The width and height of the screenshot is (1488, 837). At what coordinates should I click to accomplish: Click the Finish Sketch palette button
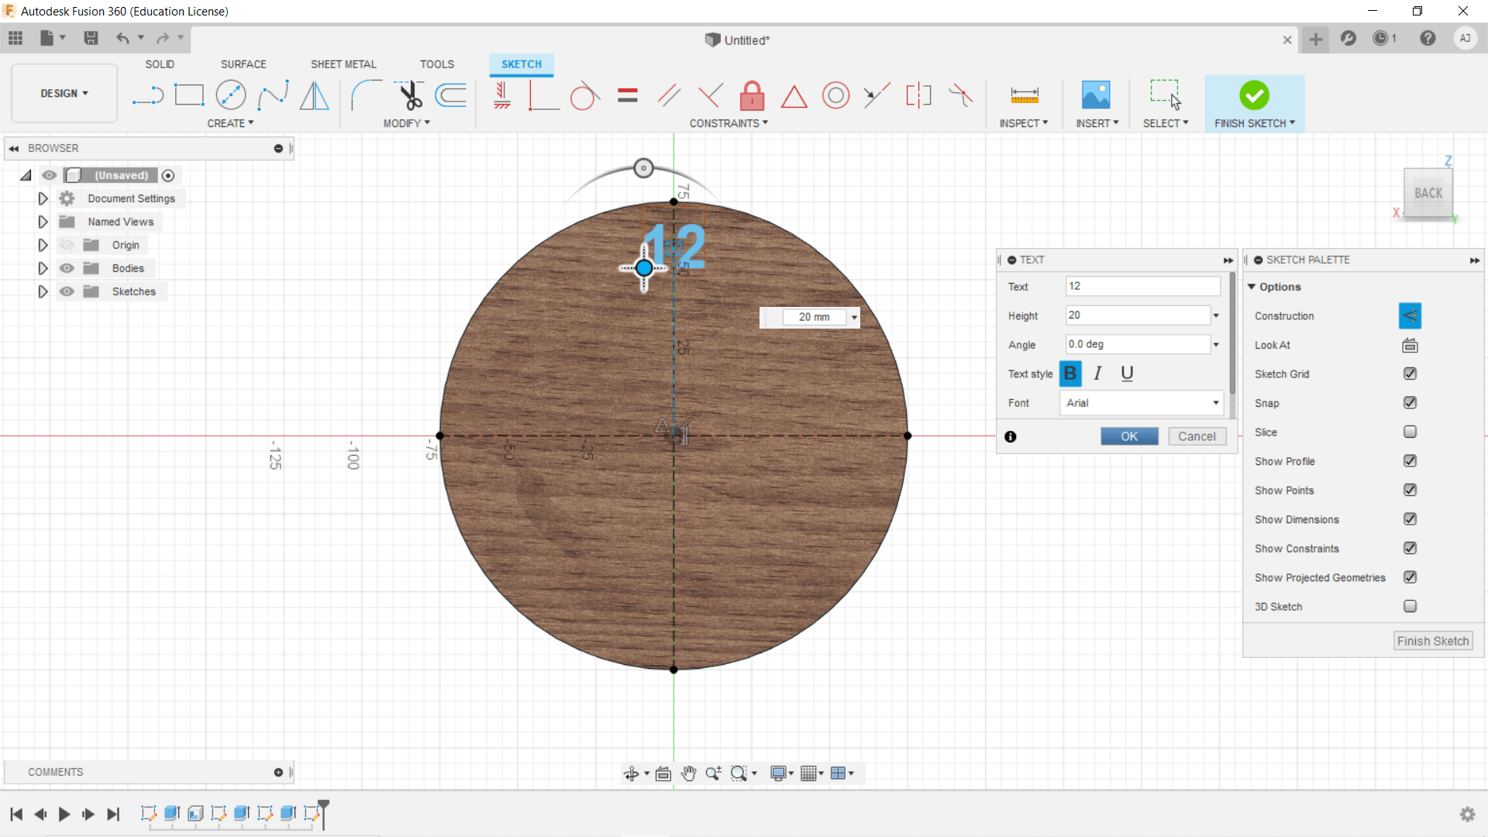pyautogui.click(x=1432, y=641)
